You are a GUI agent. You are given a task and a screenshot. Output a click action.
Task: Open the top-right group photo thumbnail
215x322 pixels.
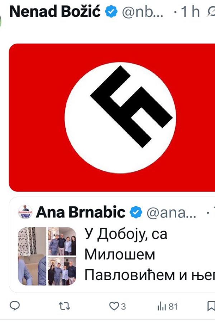pyautogui.click(x=62, y=241)
